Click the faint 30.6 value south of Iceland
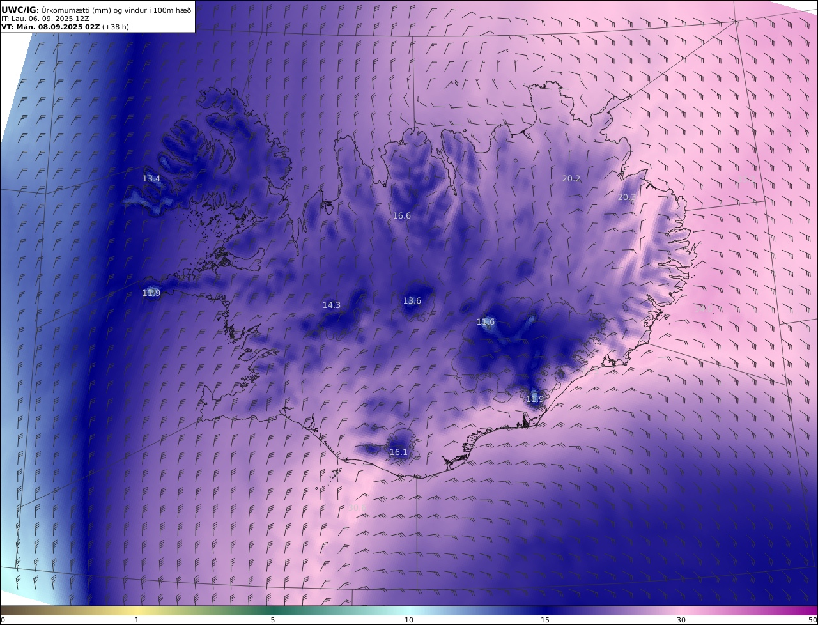Screen dimensions: 818x625 pos(357,508)
